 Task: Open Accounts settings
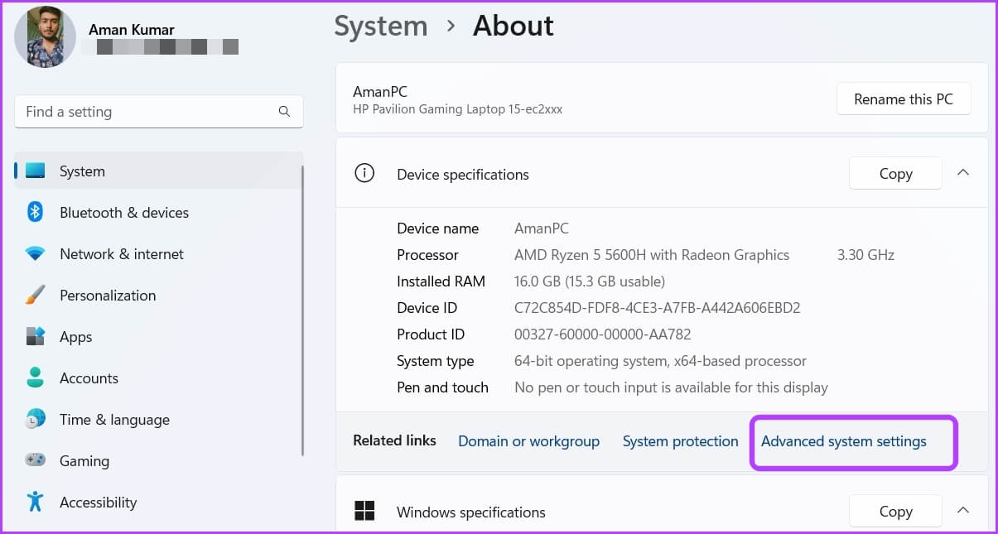(158, 378)
